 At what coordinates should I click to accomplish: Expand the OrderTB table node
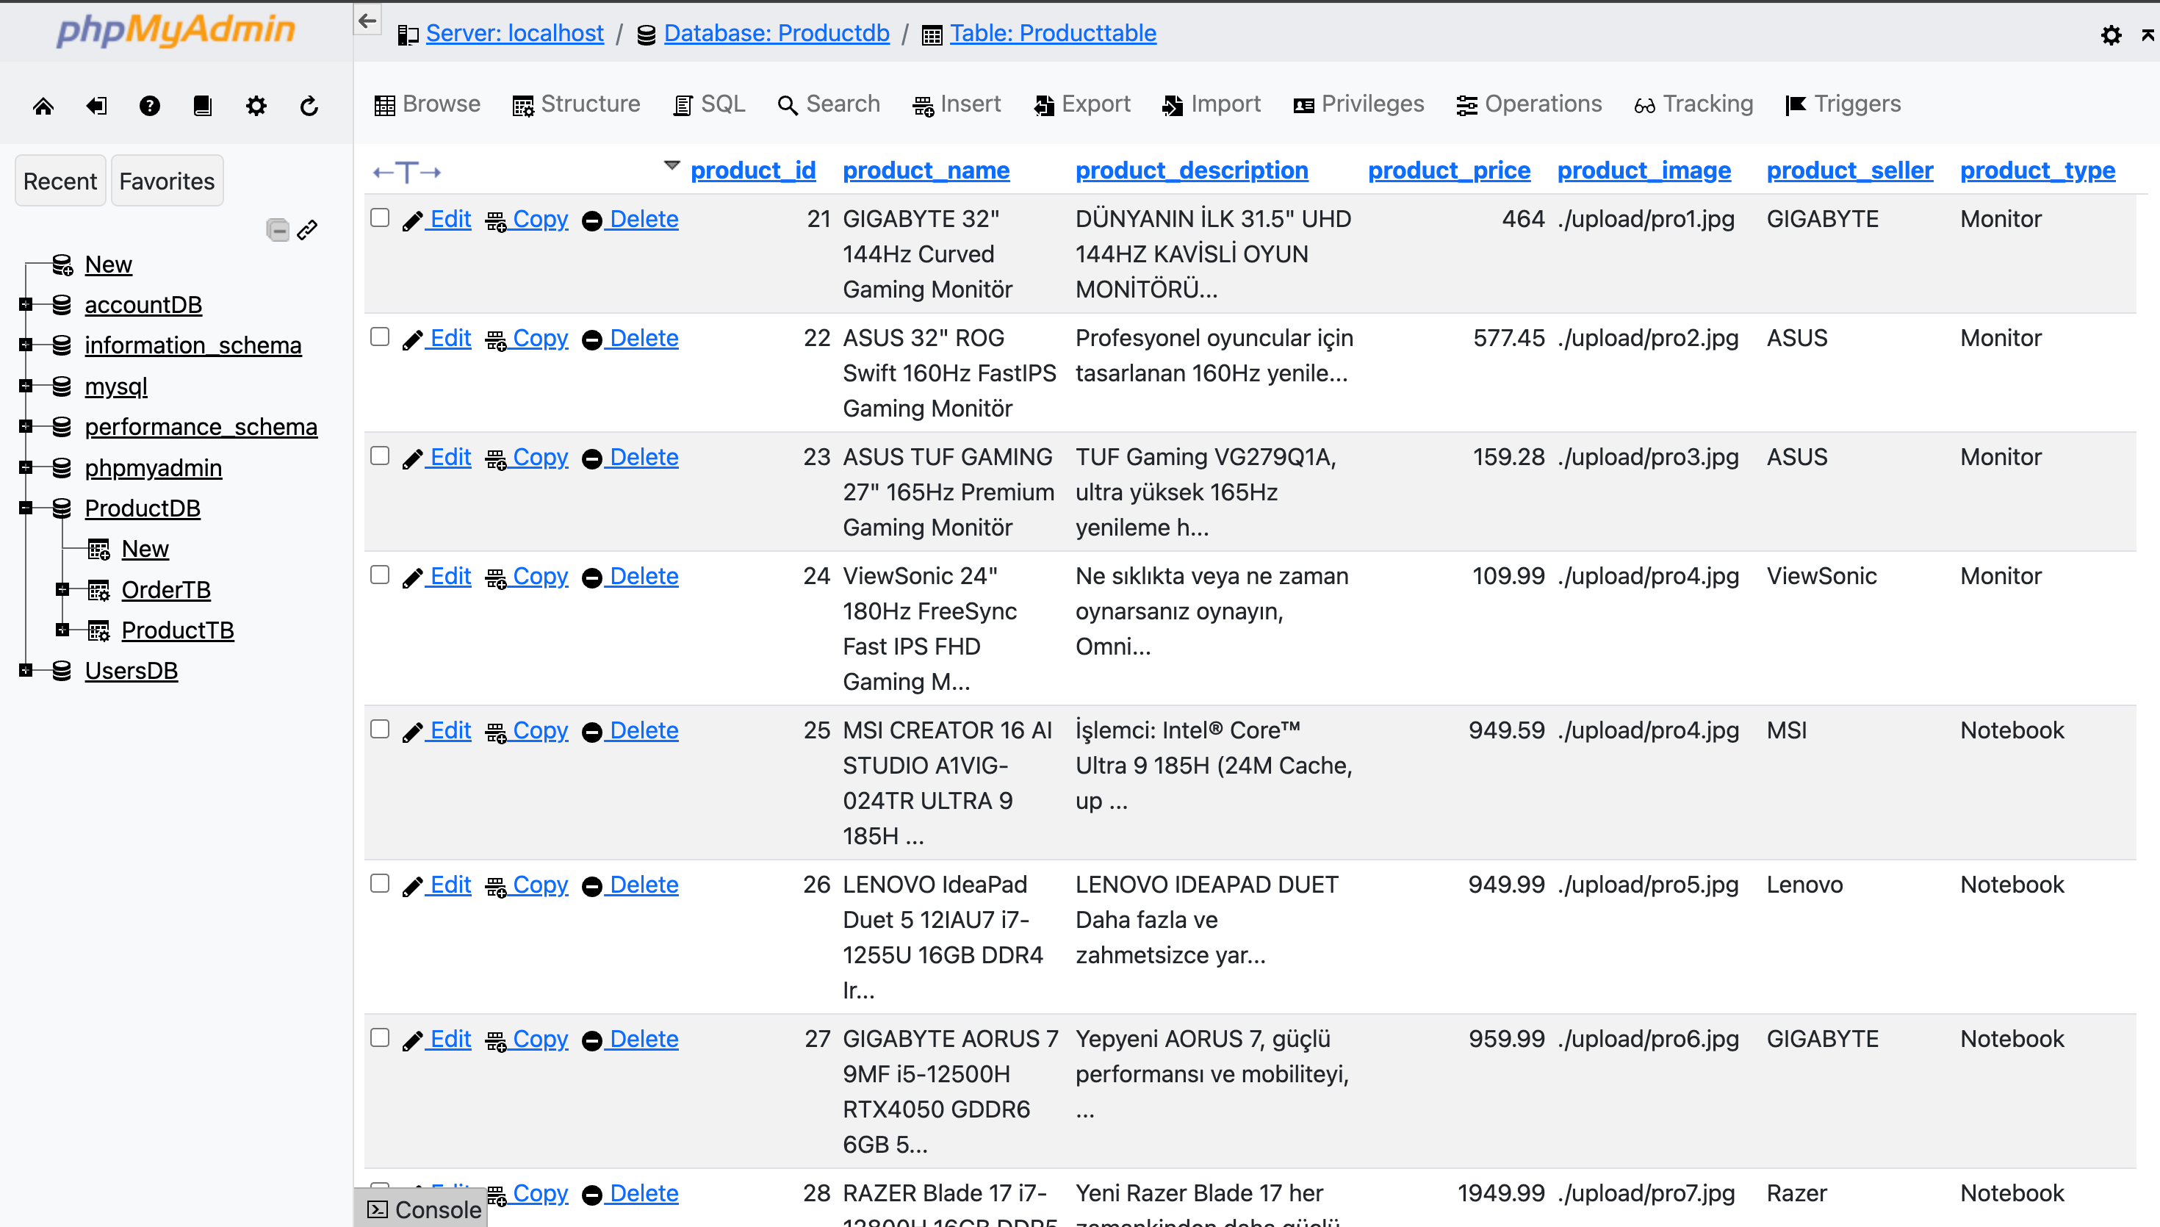pos(62,589)
